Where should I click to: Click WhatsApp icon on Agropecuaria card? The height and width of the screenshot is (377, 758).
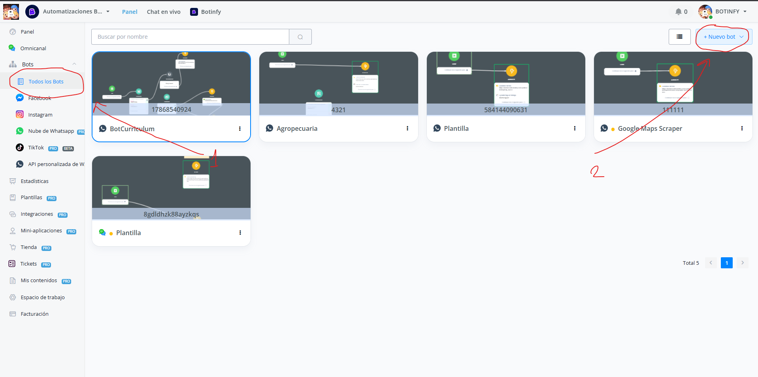tap(270, 128)
